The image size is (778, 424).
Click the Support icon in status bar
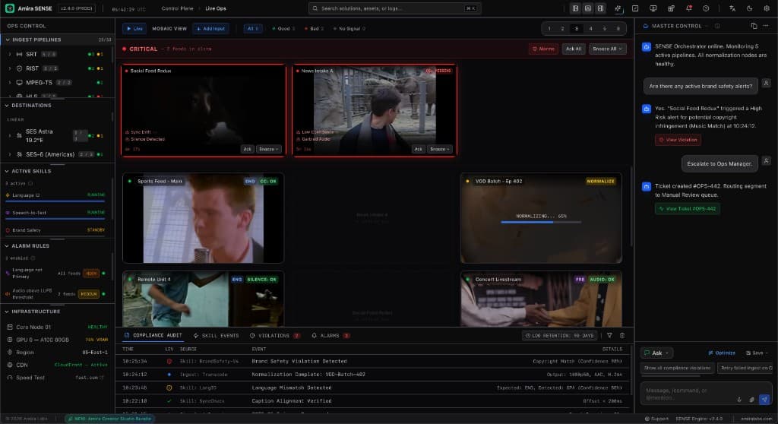tap(647, 419)
